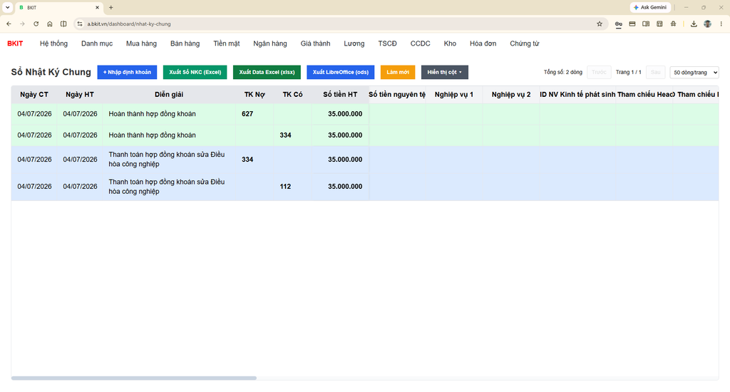Open the incognito-style extension icon

click(x=673, y=24)
